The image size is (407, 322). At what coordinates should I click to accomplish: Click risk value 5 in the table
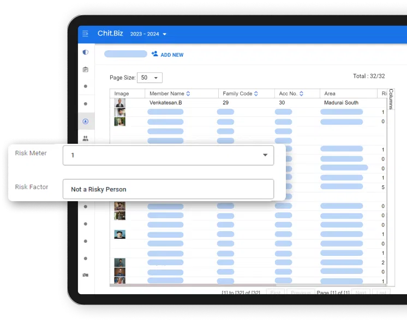point(383,188)
